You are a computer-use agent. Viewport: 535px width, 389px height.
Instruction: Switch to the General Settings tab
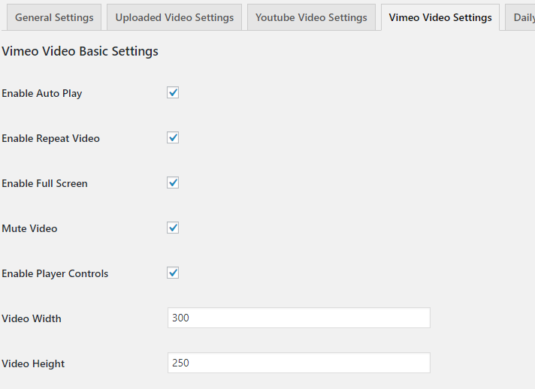click(x=54, y=17)
